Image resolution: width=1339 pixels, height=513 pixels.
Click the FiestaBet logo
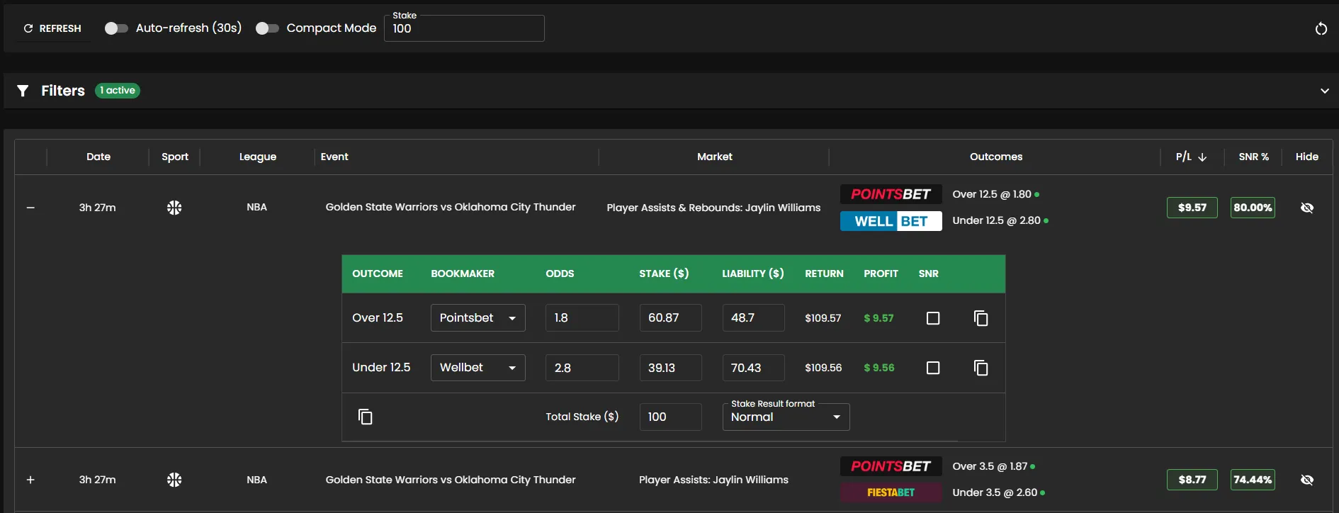[891, 492]
